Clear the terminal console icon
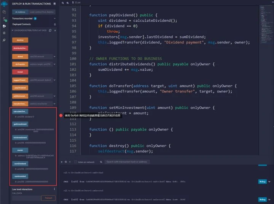 click(66, 162)
